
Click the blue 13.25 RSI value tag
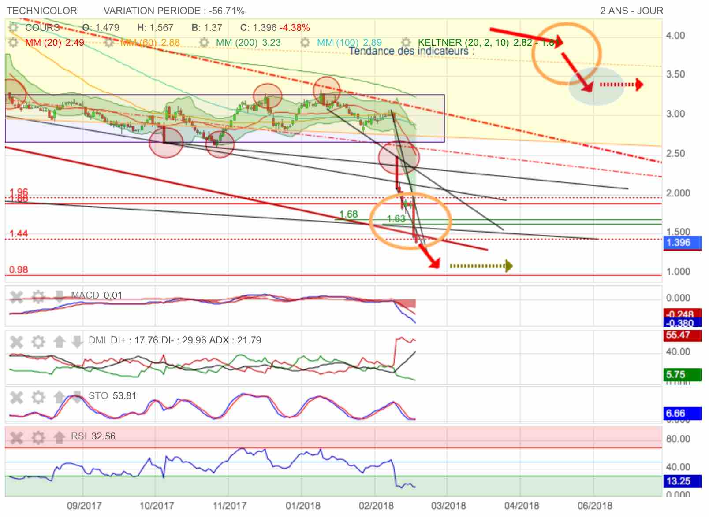coord(682,481)
